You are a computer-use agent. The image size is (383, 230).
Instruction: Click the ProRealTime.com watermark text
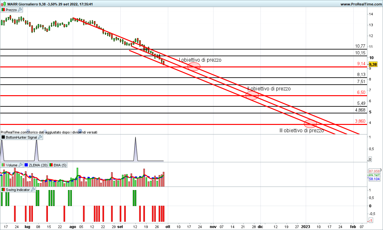click(13, 132)
